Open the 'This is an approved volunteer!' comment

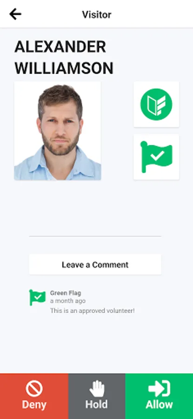(x=93, y=311)
